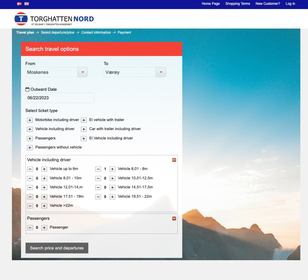This screenshot has height=280, width=308.
Task: Select the English flag language icon
Action: pyautogui.click(x=27, y=4)
